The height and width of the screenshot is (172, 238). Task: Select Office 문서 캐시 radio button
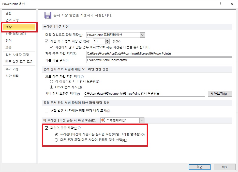51,87
